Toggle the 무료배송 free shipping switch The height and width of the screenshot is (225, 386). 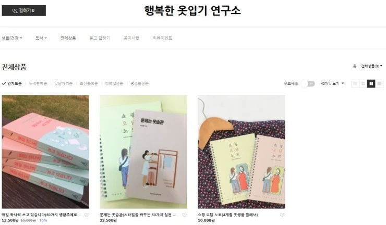click(308, 84)
